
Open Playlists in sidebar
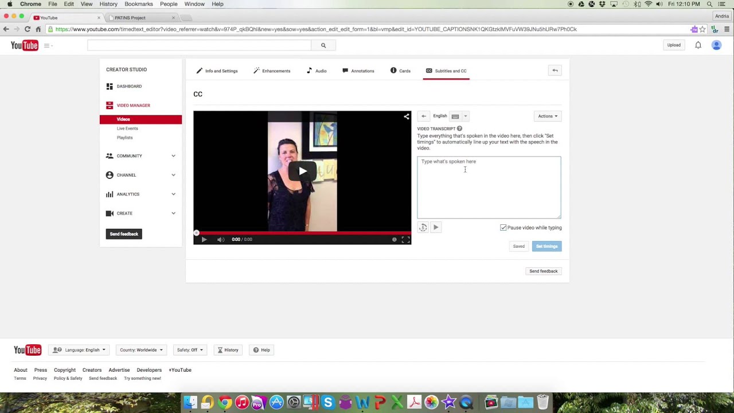tap(124, 138)
